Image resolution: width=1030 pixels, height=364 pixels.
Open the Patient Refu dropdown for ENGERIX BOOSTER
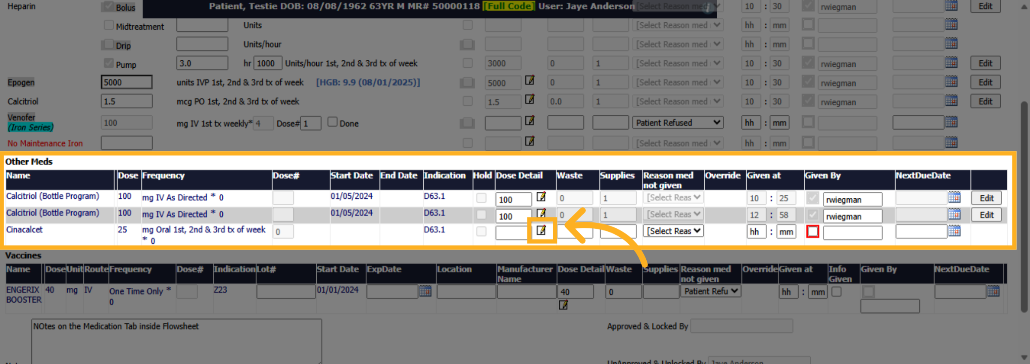point(711,291)
